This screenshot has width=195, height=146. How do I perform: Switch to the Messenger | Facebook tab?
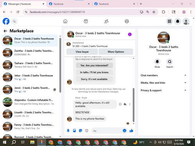[24, 4]
